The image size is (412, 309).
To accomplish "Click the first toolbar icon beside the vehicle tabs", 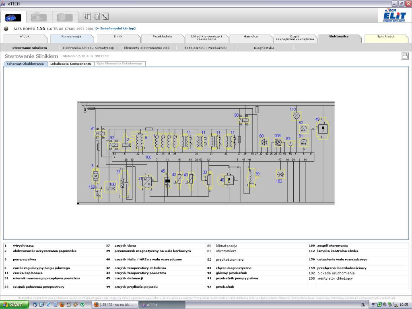I will pyautogui.click(x=87, y=16).
